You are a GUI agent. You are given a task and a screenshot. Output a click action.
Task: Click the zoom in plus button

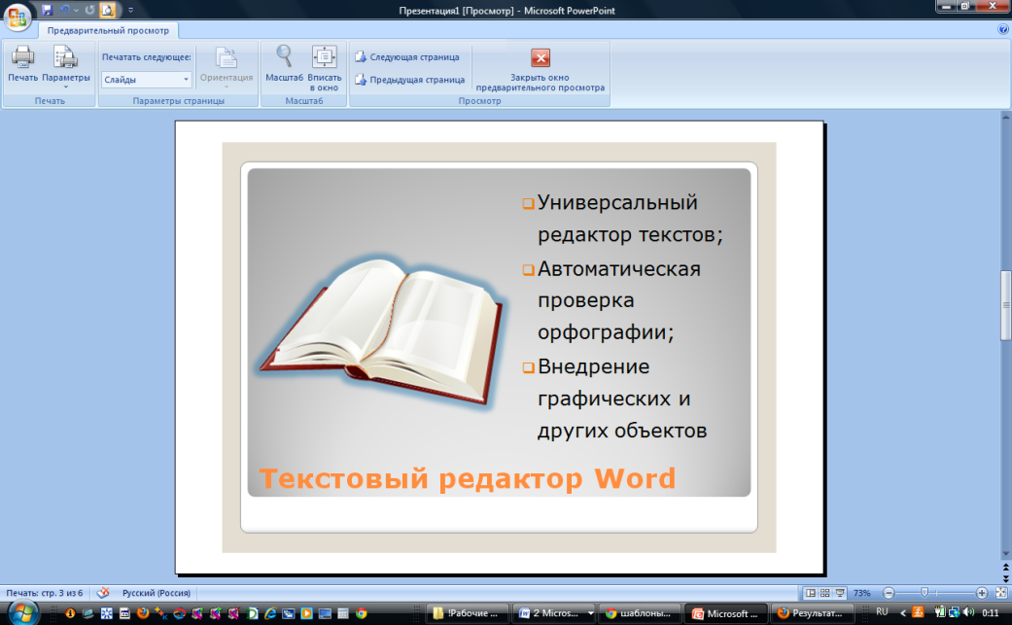[x=982, y=593]
